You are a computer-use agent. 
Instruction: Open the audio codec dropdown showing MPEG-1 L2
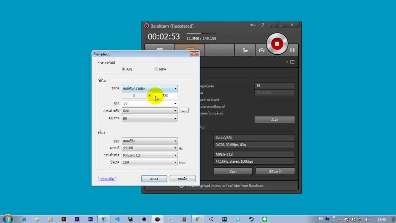(x=150, y=155)
